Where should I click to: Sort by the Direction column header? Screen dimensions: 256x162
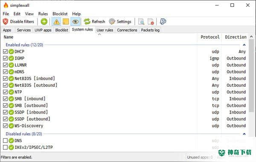point(236,37)
